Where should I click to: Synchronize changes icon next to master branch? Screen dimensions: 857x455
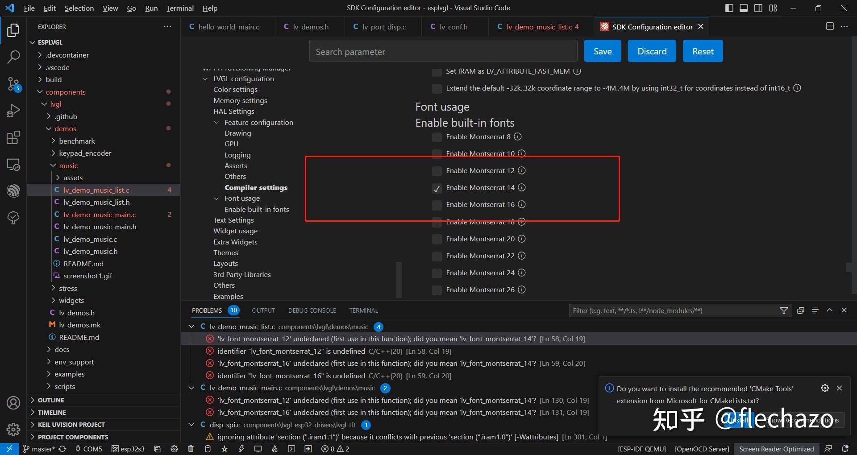point(62,449)
